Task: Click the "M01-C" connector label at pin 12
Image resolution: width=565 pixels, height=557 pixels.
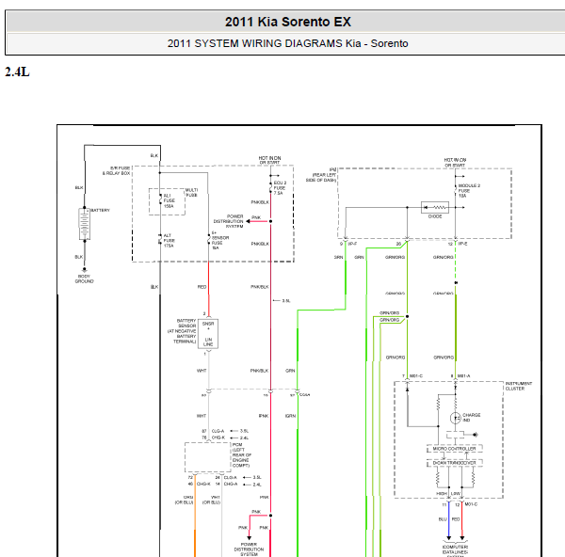Action: coord(471,504)
